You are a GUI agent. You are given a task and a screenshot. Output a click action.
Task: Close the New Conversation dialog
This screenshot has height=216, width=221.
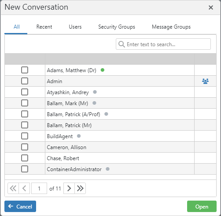pos(211,7)
